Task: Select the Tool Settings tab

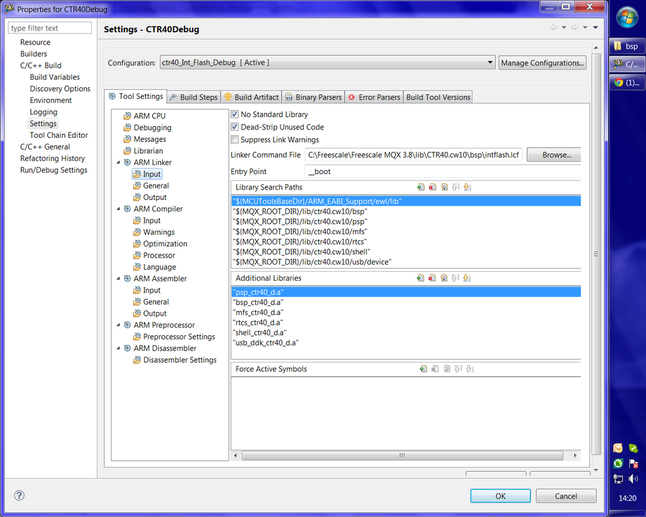Action: coord(136,96)
